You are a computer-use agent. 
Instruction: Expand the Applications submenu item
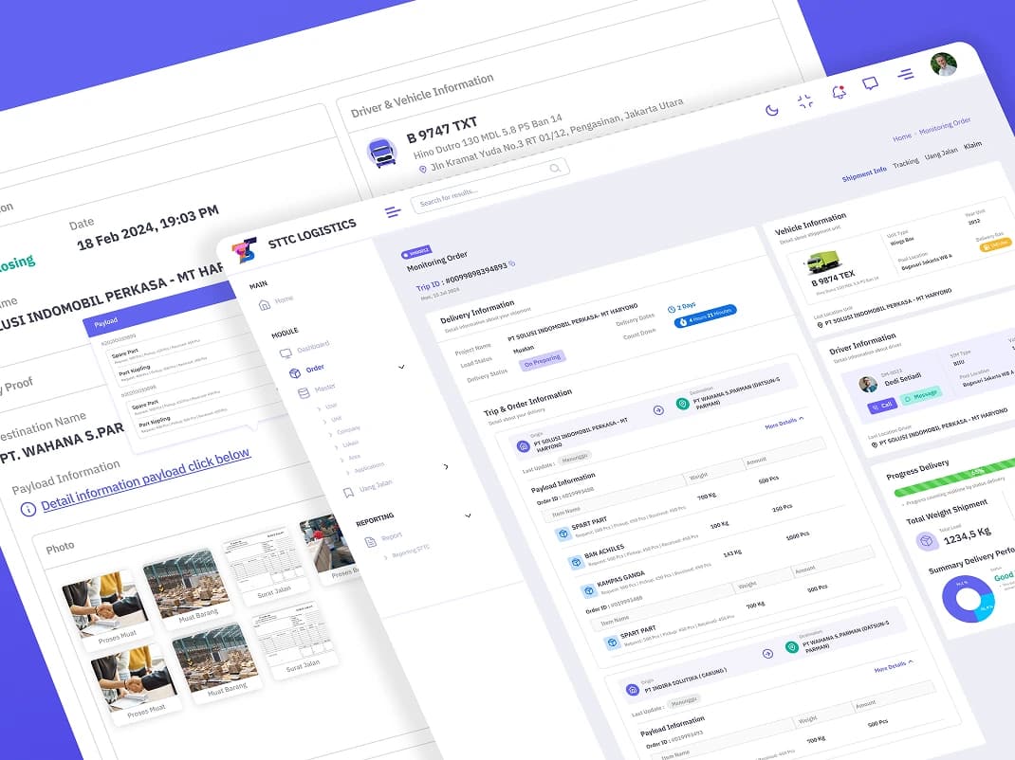point(364,467)
